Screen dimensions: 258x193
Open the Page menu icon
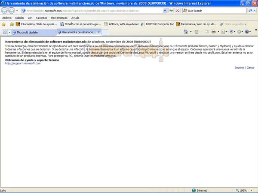(x=224, y=32)
